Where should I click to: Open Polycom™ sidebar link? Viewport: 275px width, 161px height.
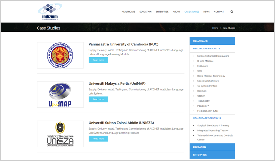203,106
